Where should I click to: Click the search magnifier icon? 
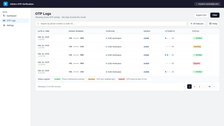pos(38,24)
